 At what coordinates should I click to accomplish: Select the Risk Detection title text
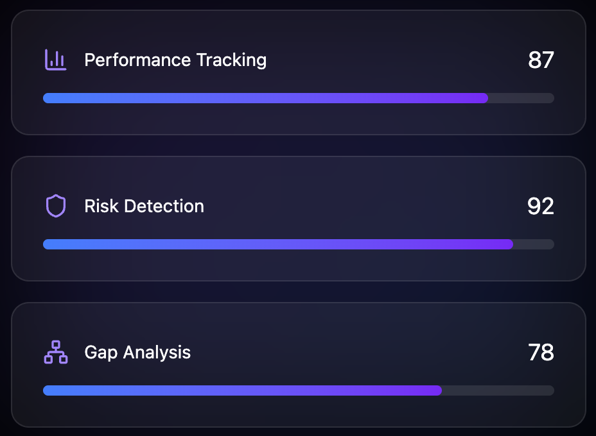coord(144,206)
